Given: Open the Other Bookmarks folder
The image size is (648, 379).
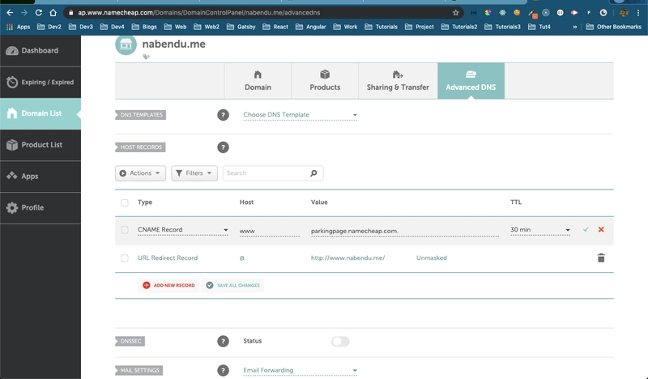Looking at the screenshot, I should pos(614,27).
